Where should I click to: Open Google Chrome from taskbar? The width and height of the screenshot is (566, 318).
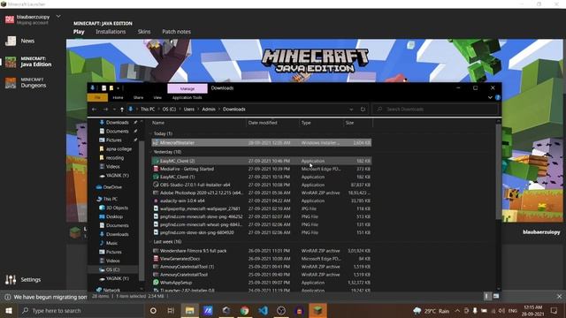(x=244, y=310)
